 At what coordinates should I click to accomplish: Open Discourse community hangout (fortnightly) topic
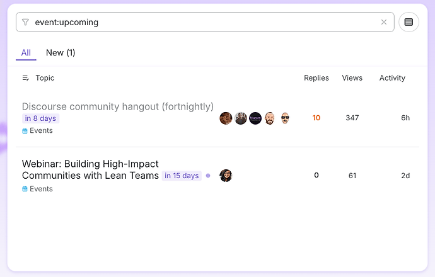pyautogui.click(x=118, y=106)
